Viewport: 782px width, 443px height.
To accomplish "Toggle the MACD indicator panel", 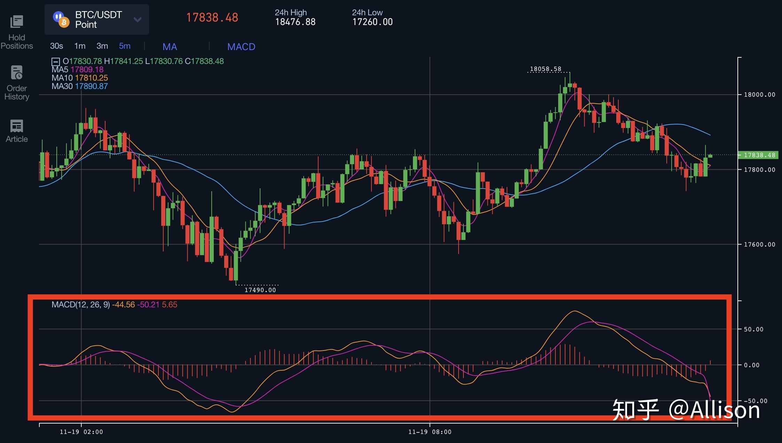I will click(241, 47).
